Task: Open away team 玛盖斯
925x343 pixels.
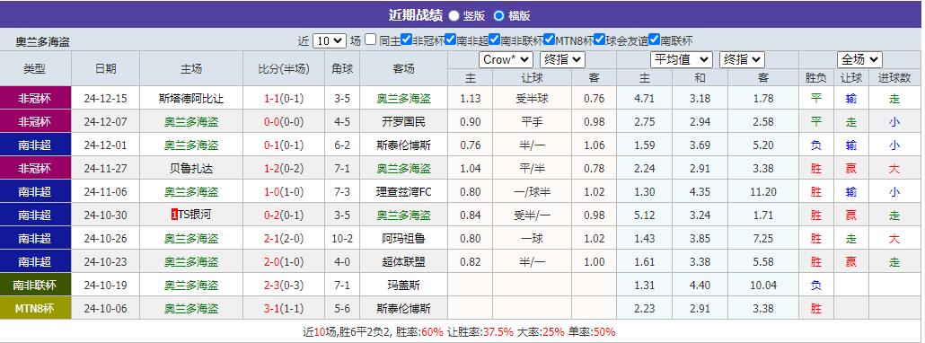Action: (403, 286)
